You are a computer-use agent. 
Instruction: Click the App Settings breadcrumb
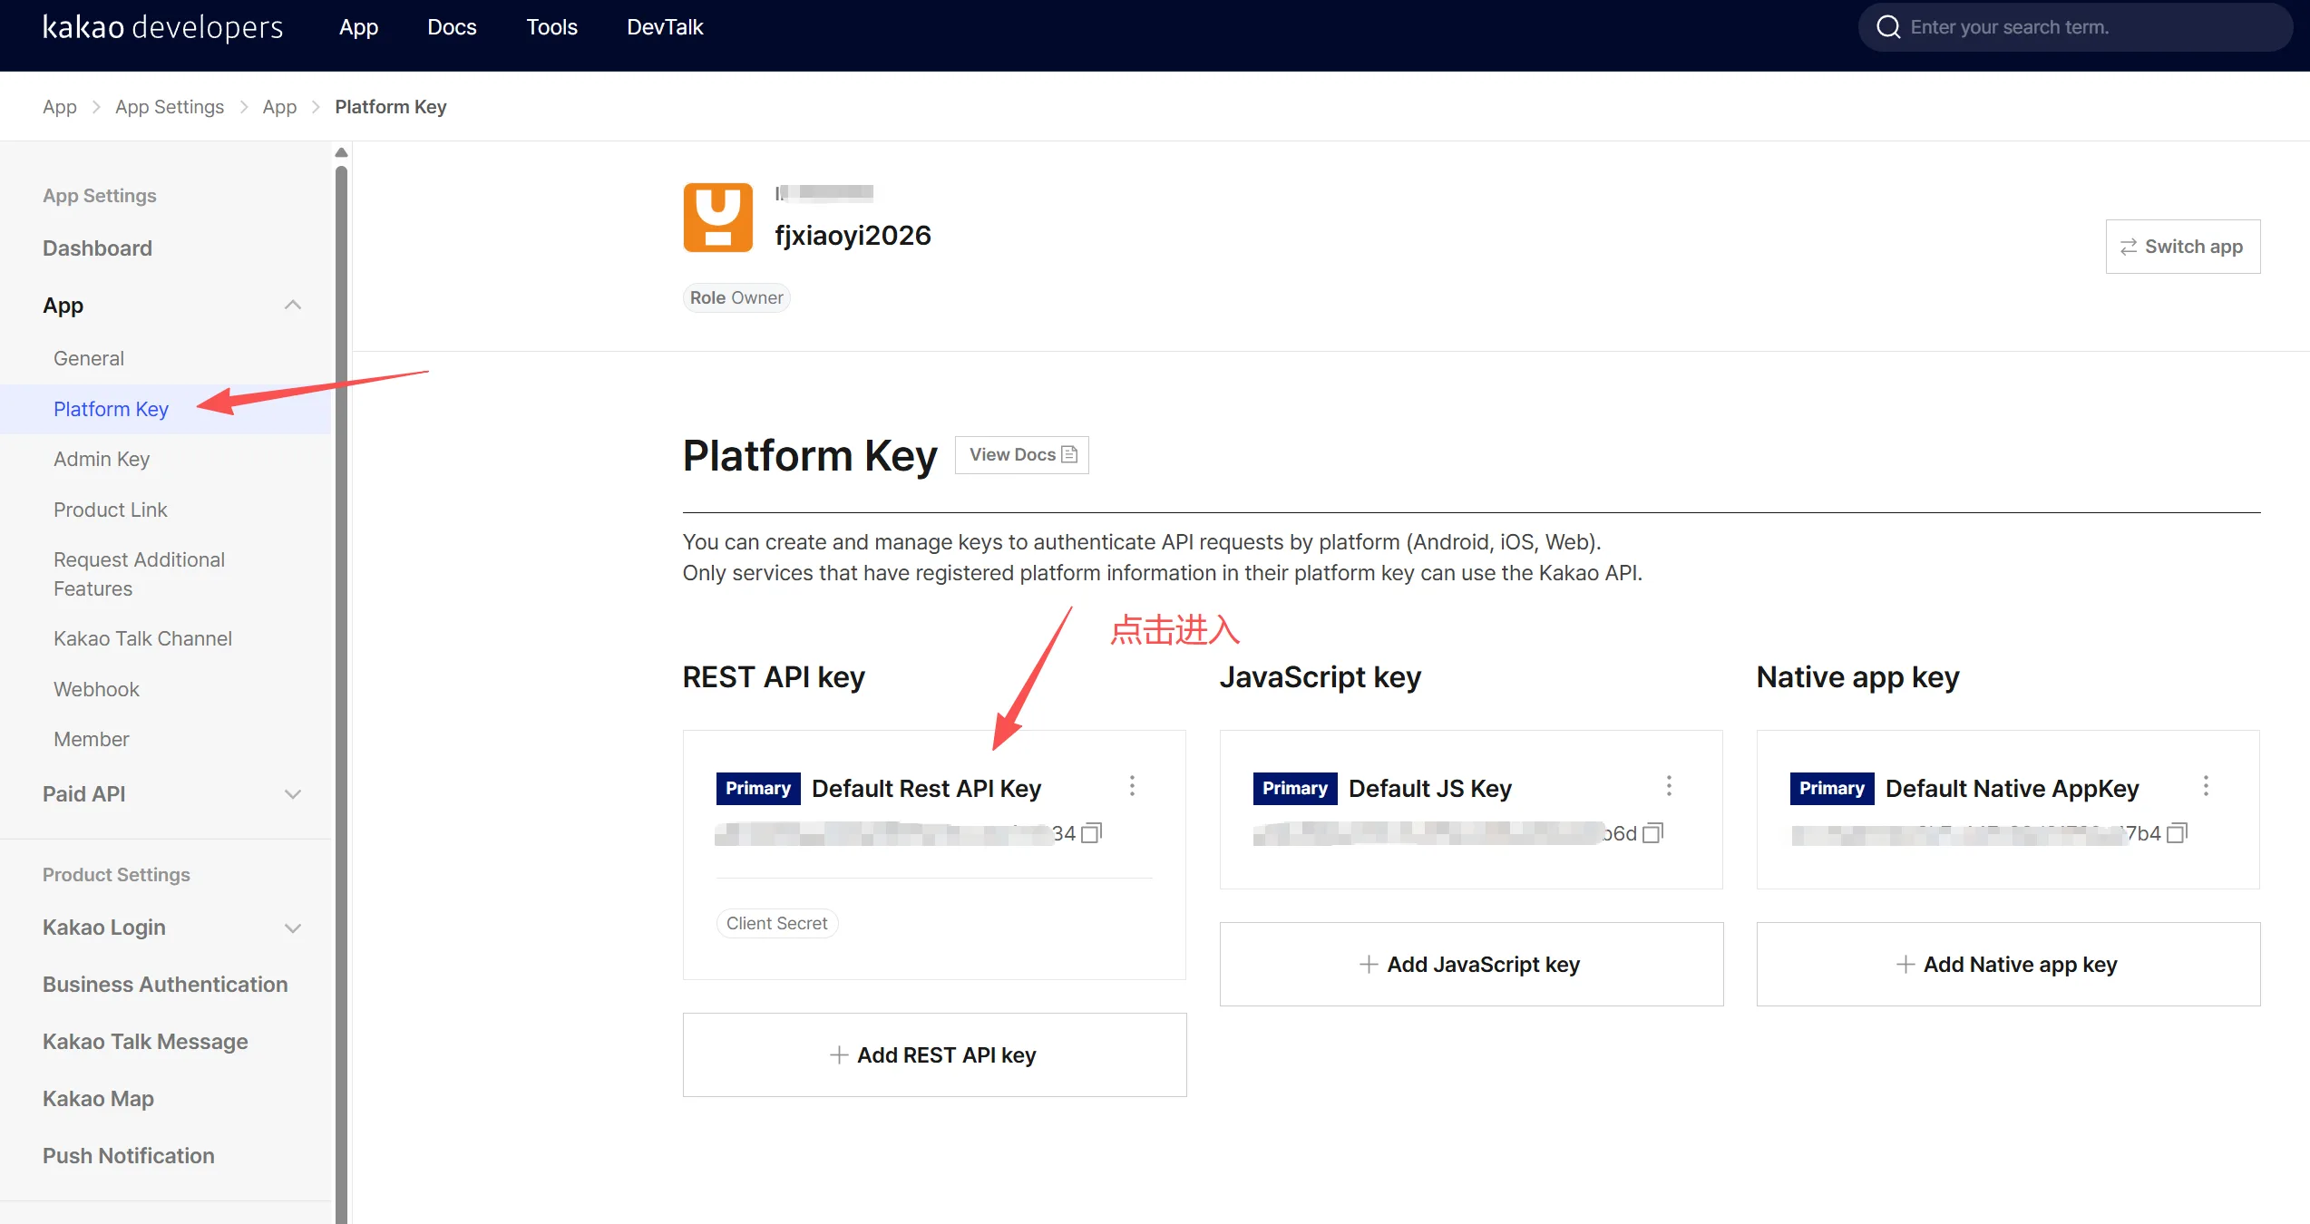click(170, 107)
